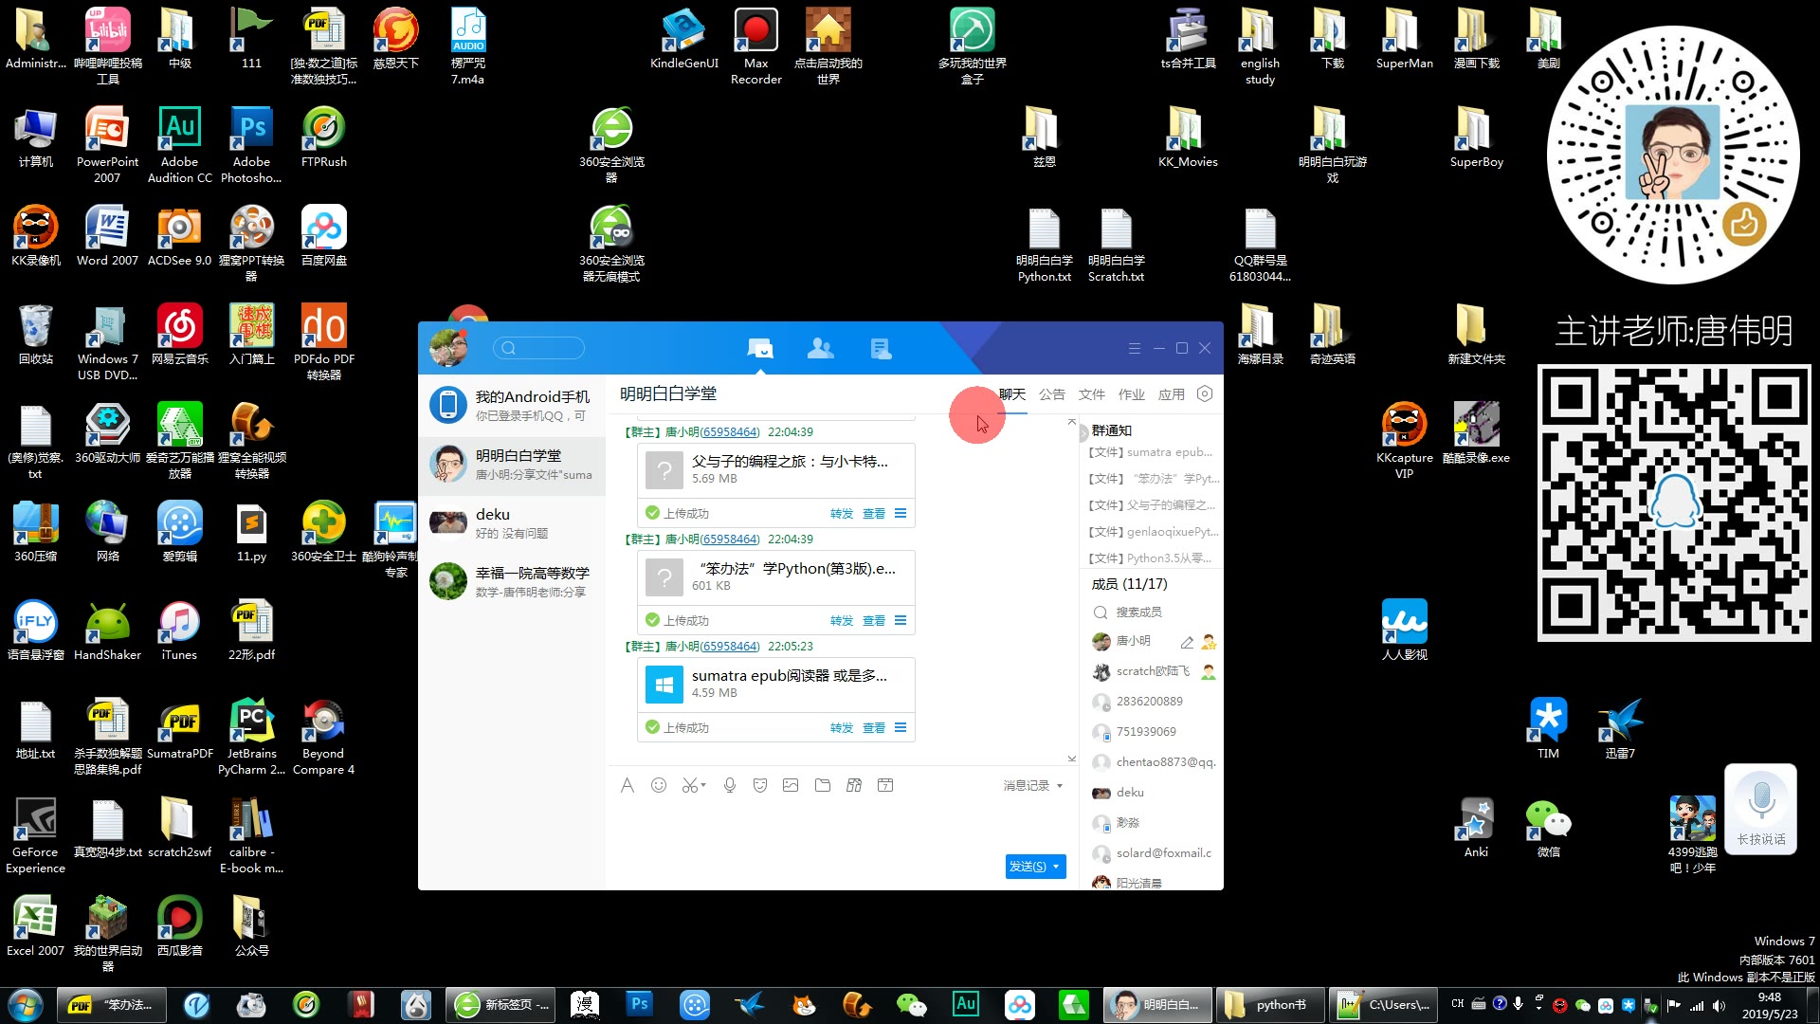The width and height of the screenshot is (1820, 1024).
Task: Click the TIM search box
Action: coord(540,348)
